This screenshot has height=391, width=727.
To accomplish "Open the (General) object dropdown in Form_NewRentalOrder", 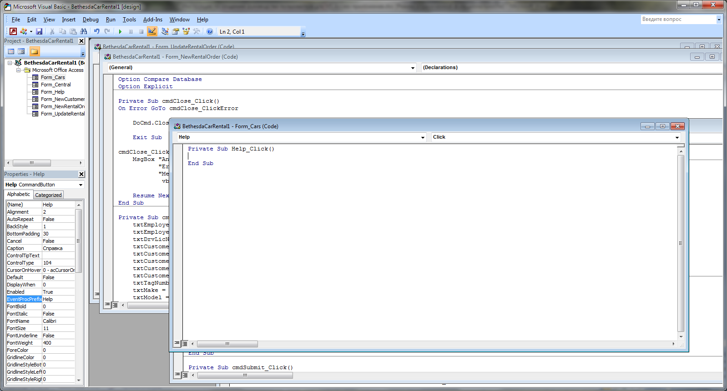I will click(413, 68).
